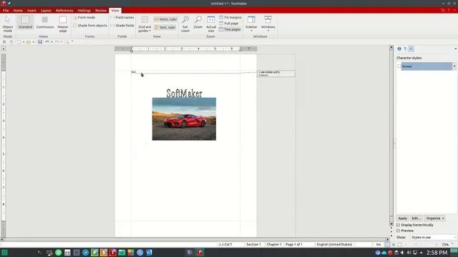Switch to the Home ribbon tab
The image size is (458, 257).
[x=18, y=11]
